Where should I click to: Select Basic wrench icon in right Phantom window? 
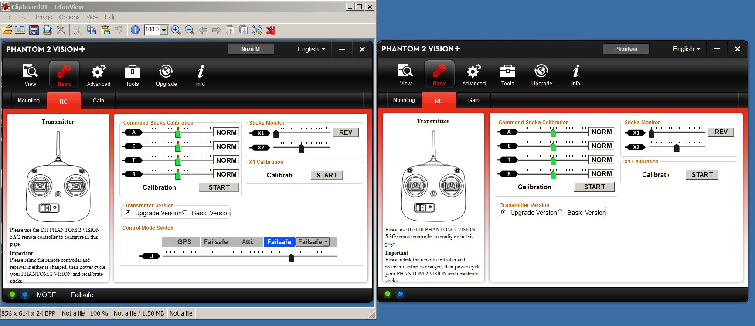(x=440, y=75)
